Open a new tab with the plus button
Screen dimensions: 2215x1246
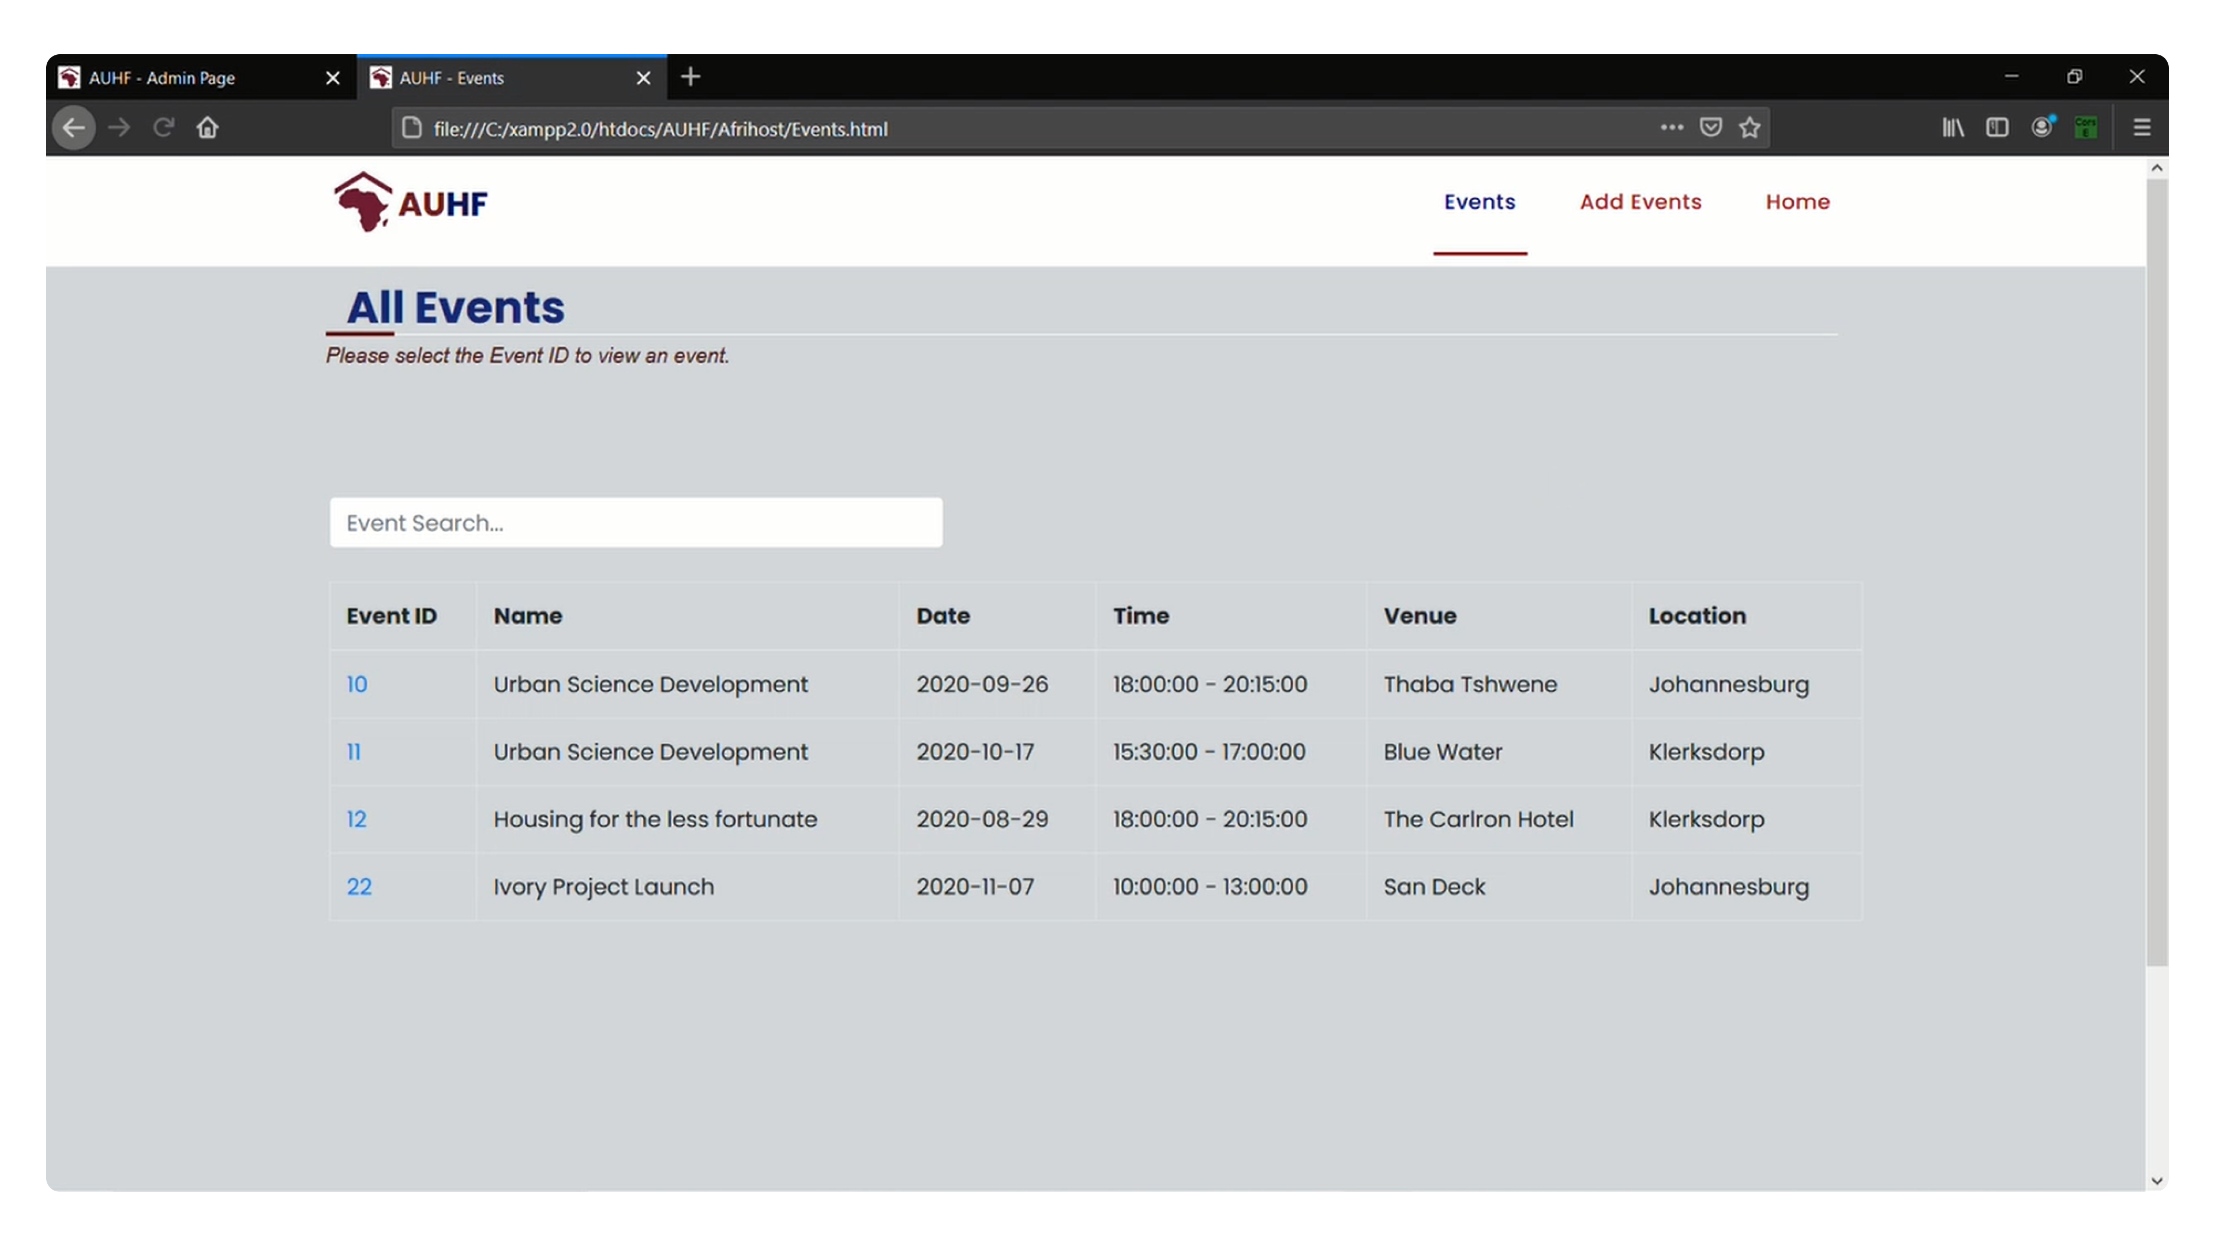(690, 77)
